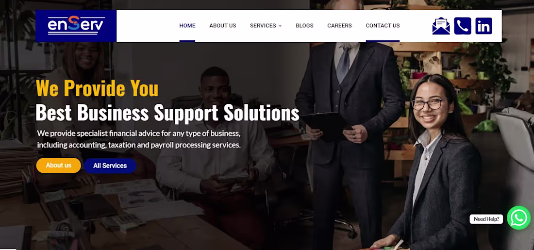This screenshot has width=534, height=250.
Task: Open the green WhatsApp chat icon
Action: tap(518, 218)
